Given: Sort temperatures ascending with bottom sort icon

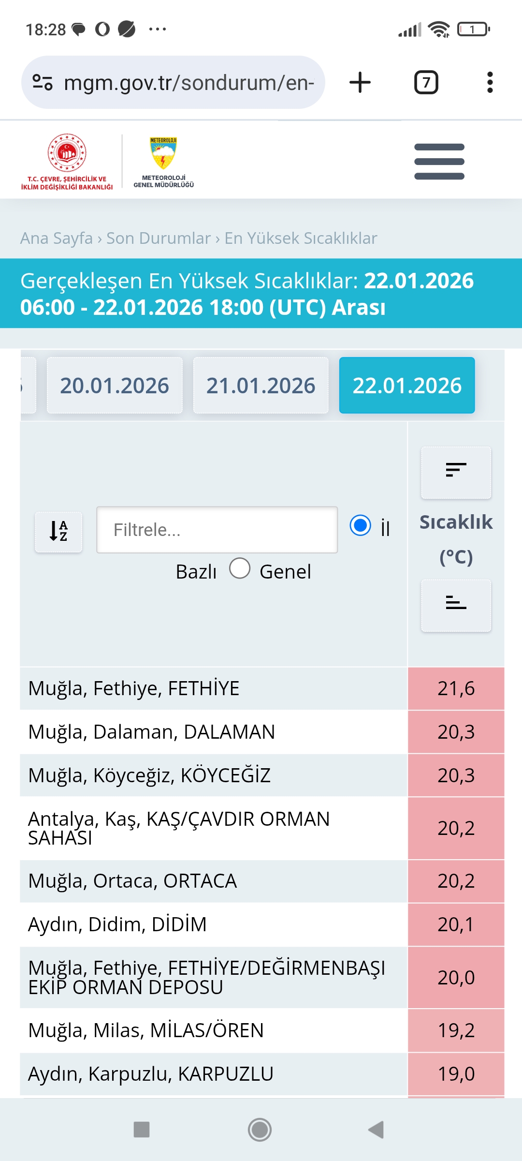Looking at the screenshot, I should 456,605.
